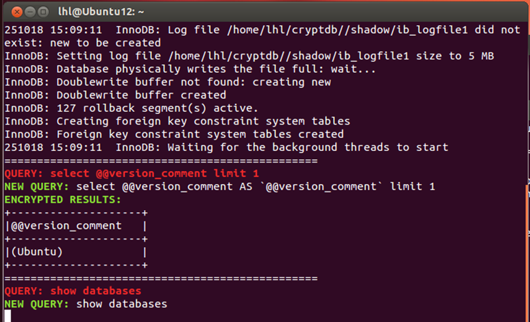Click the 'ENCRYPTED RESULTS:' label
The height and width of the screenshot is (322, 530).
[x=63, y=199]
